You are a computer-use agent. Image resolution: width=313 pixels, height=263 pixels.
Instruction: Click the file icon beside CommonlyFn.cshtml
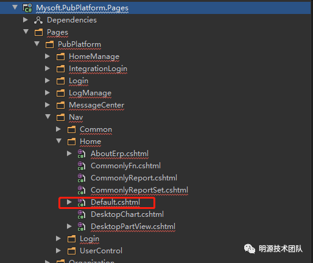(82, 166)
